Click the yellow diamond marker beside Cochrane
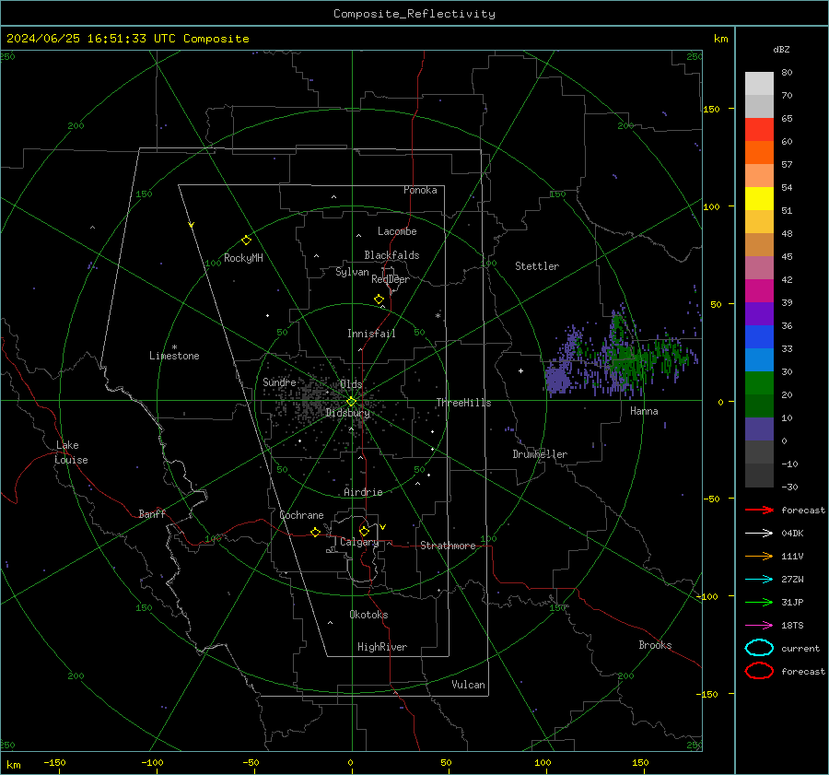This screenshot has width=829, height=775. [x=315, y=532]
